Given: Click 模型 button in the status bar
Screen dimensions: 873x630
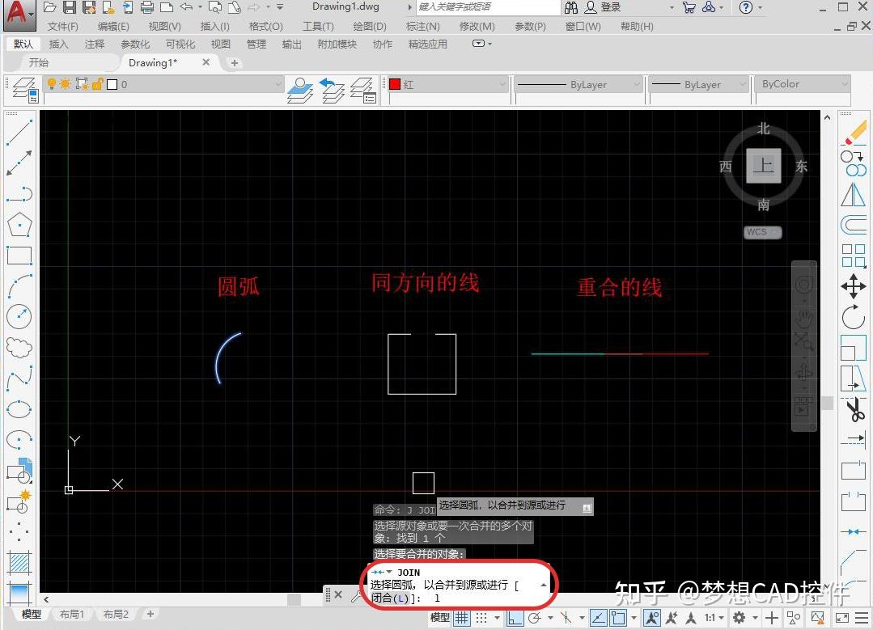Looking at the screenshot, I should [440, 618].
